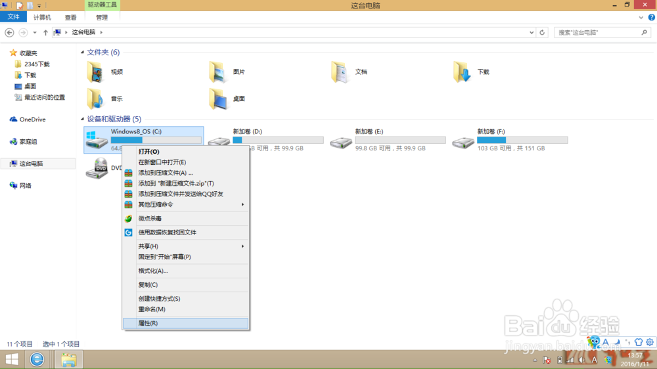Select the 新加卷 (E:) drive icon
This screenshot has width=657, height=369.
(340, 142)
